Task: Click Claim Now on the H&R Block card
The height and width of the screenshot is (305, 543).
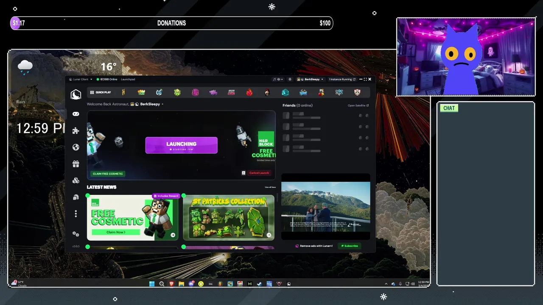Action: (x=116, y=232)
